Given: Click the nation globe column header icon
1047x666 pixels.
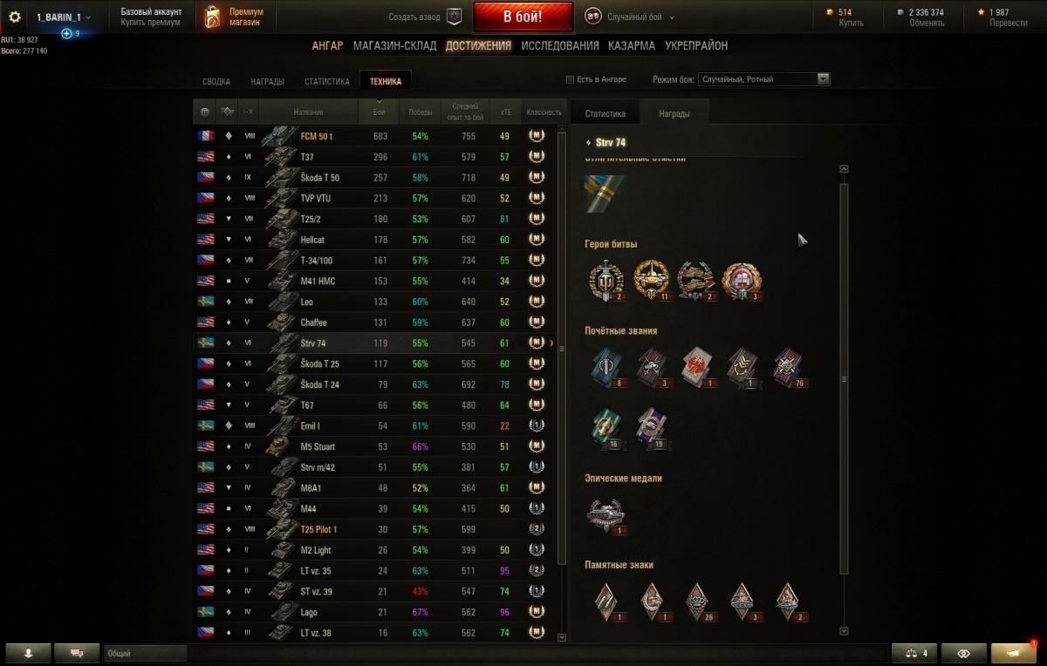Looking at the screenshot, I should pyautogui.click(x=204, y=112).
